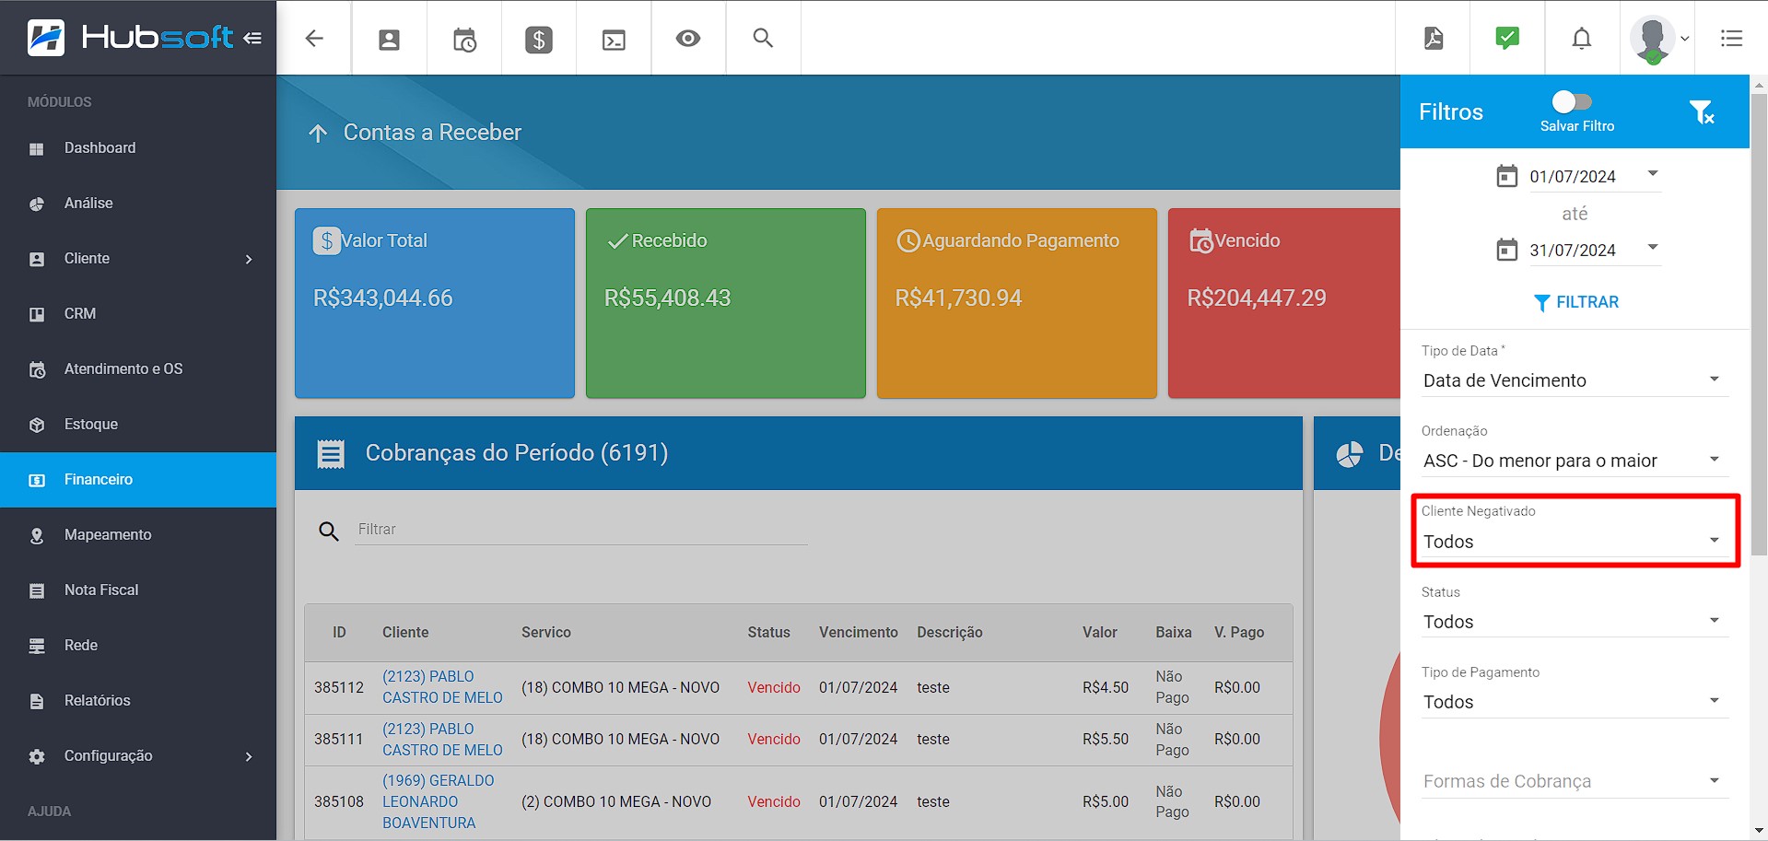Open Dashboard module
Image resolution: width=1768 pixels, height=841 pixels.
(138, 148)
